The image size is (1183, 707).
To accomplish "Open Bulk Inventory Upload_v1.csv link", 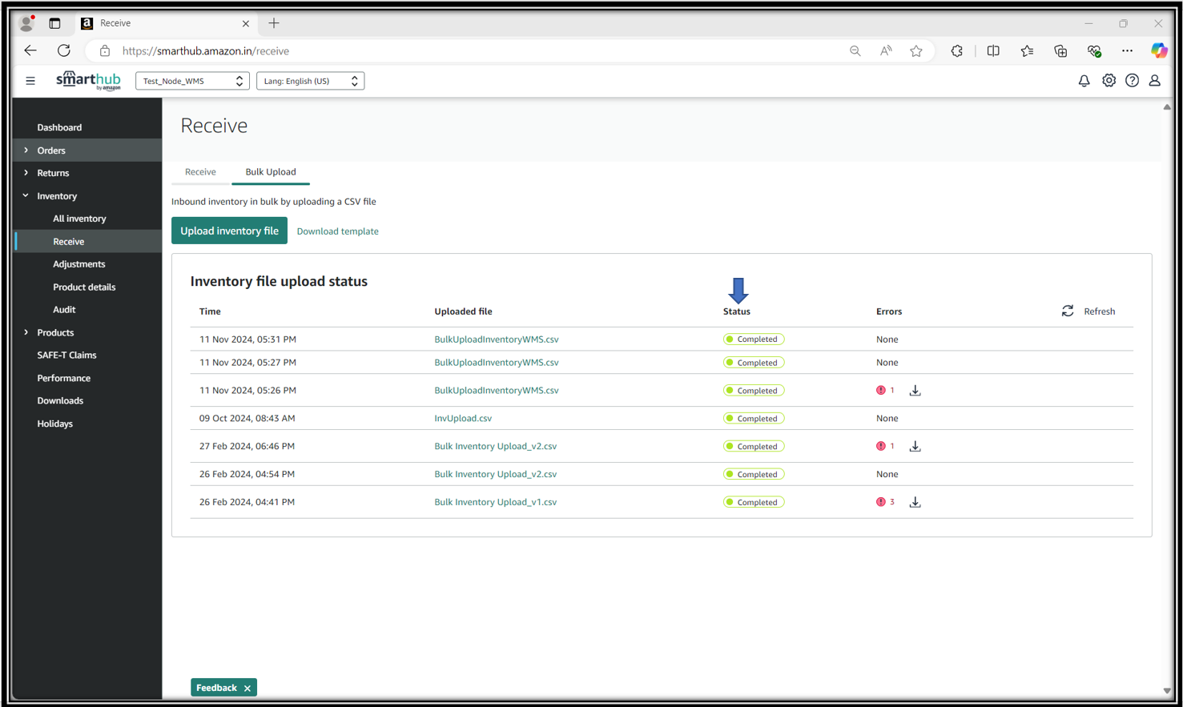I will tap(495, 502).
